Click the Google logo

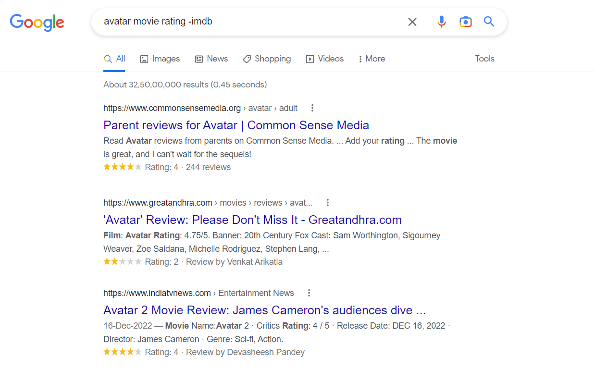coord(37,22)
